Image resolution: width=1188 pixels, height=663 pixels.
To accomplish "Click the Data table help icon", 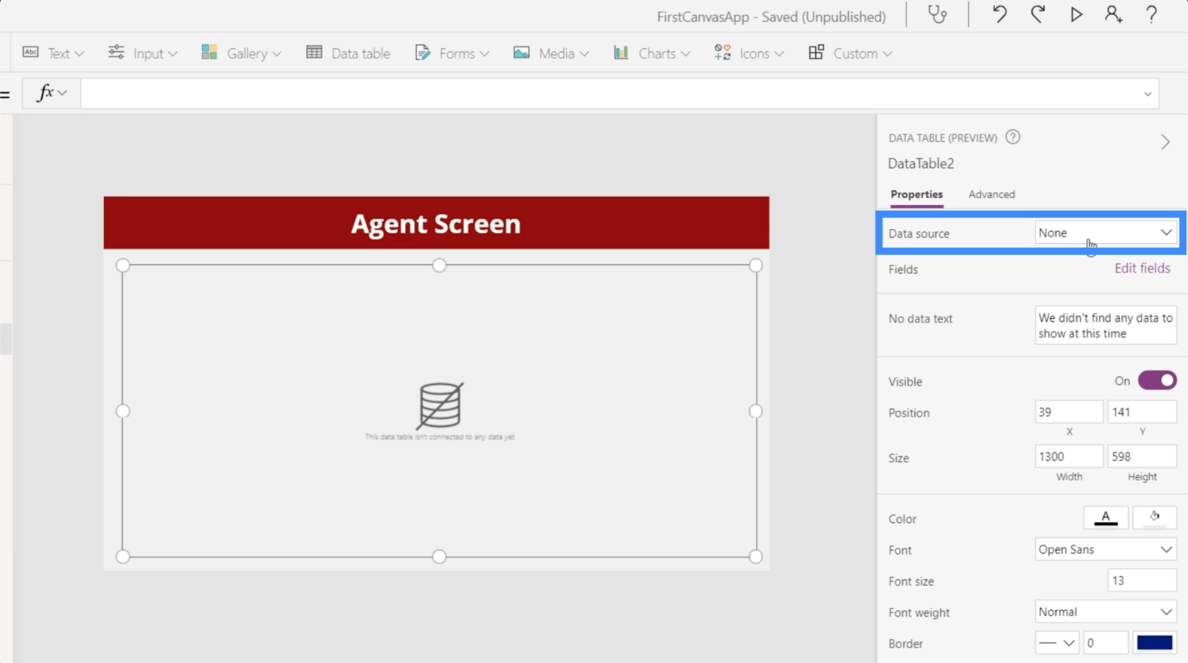I will coord(1013,137).
